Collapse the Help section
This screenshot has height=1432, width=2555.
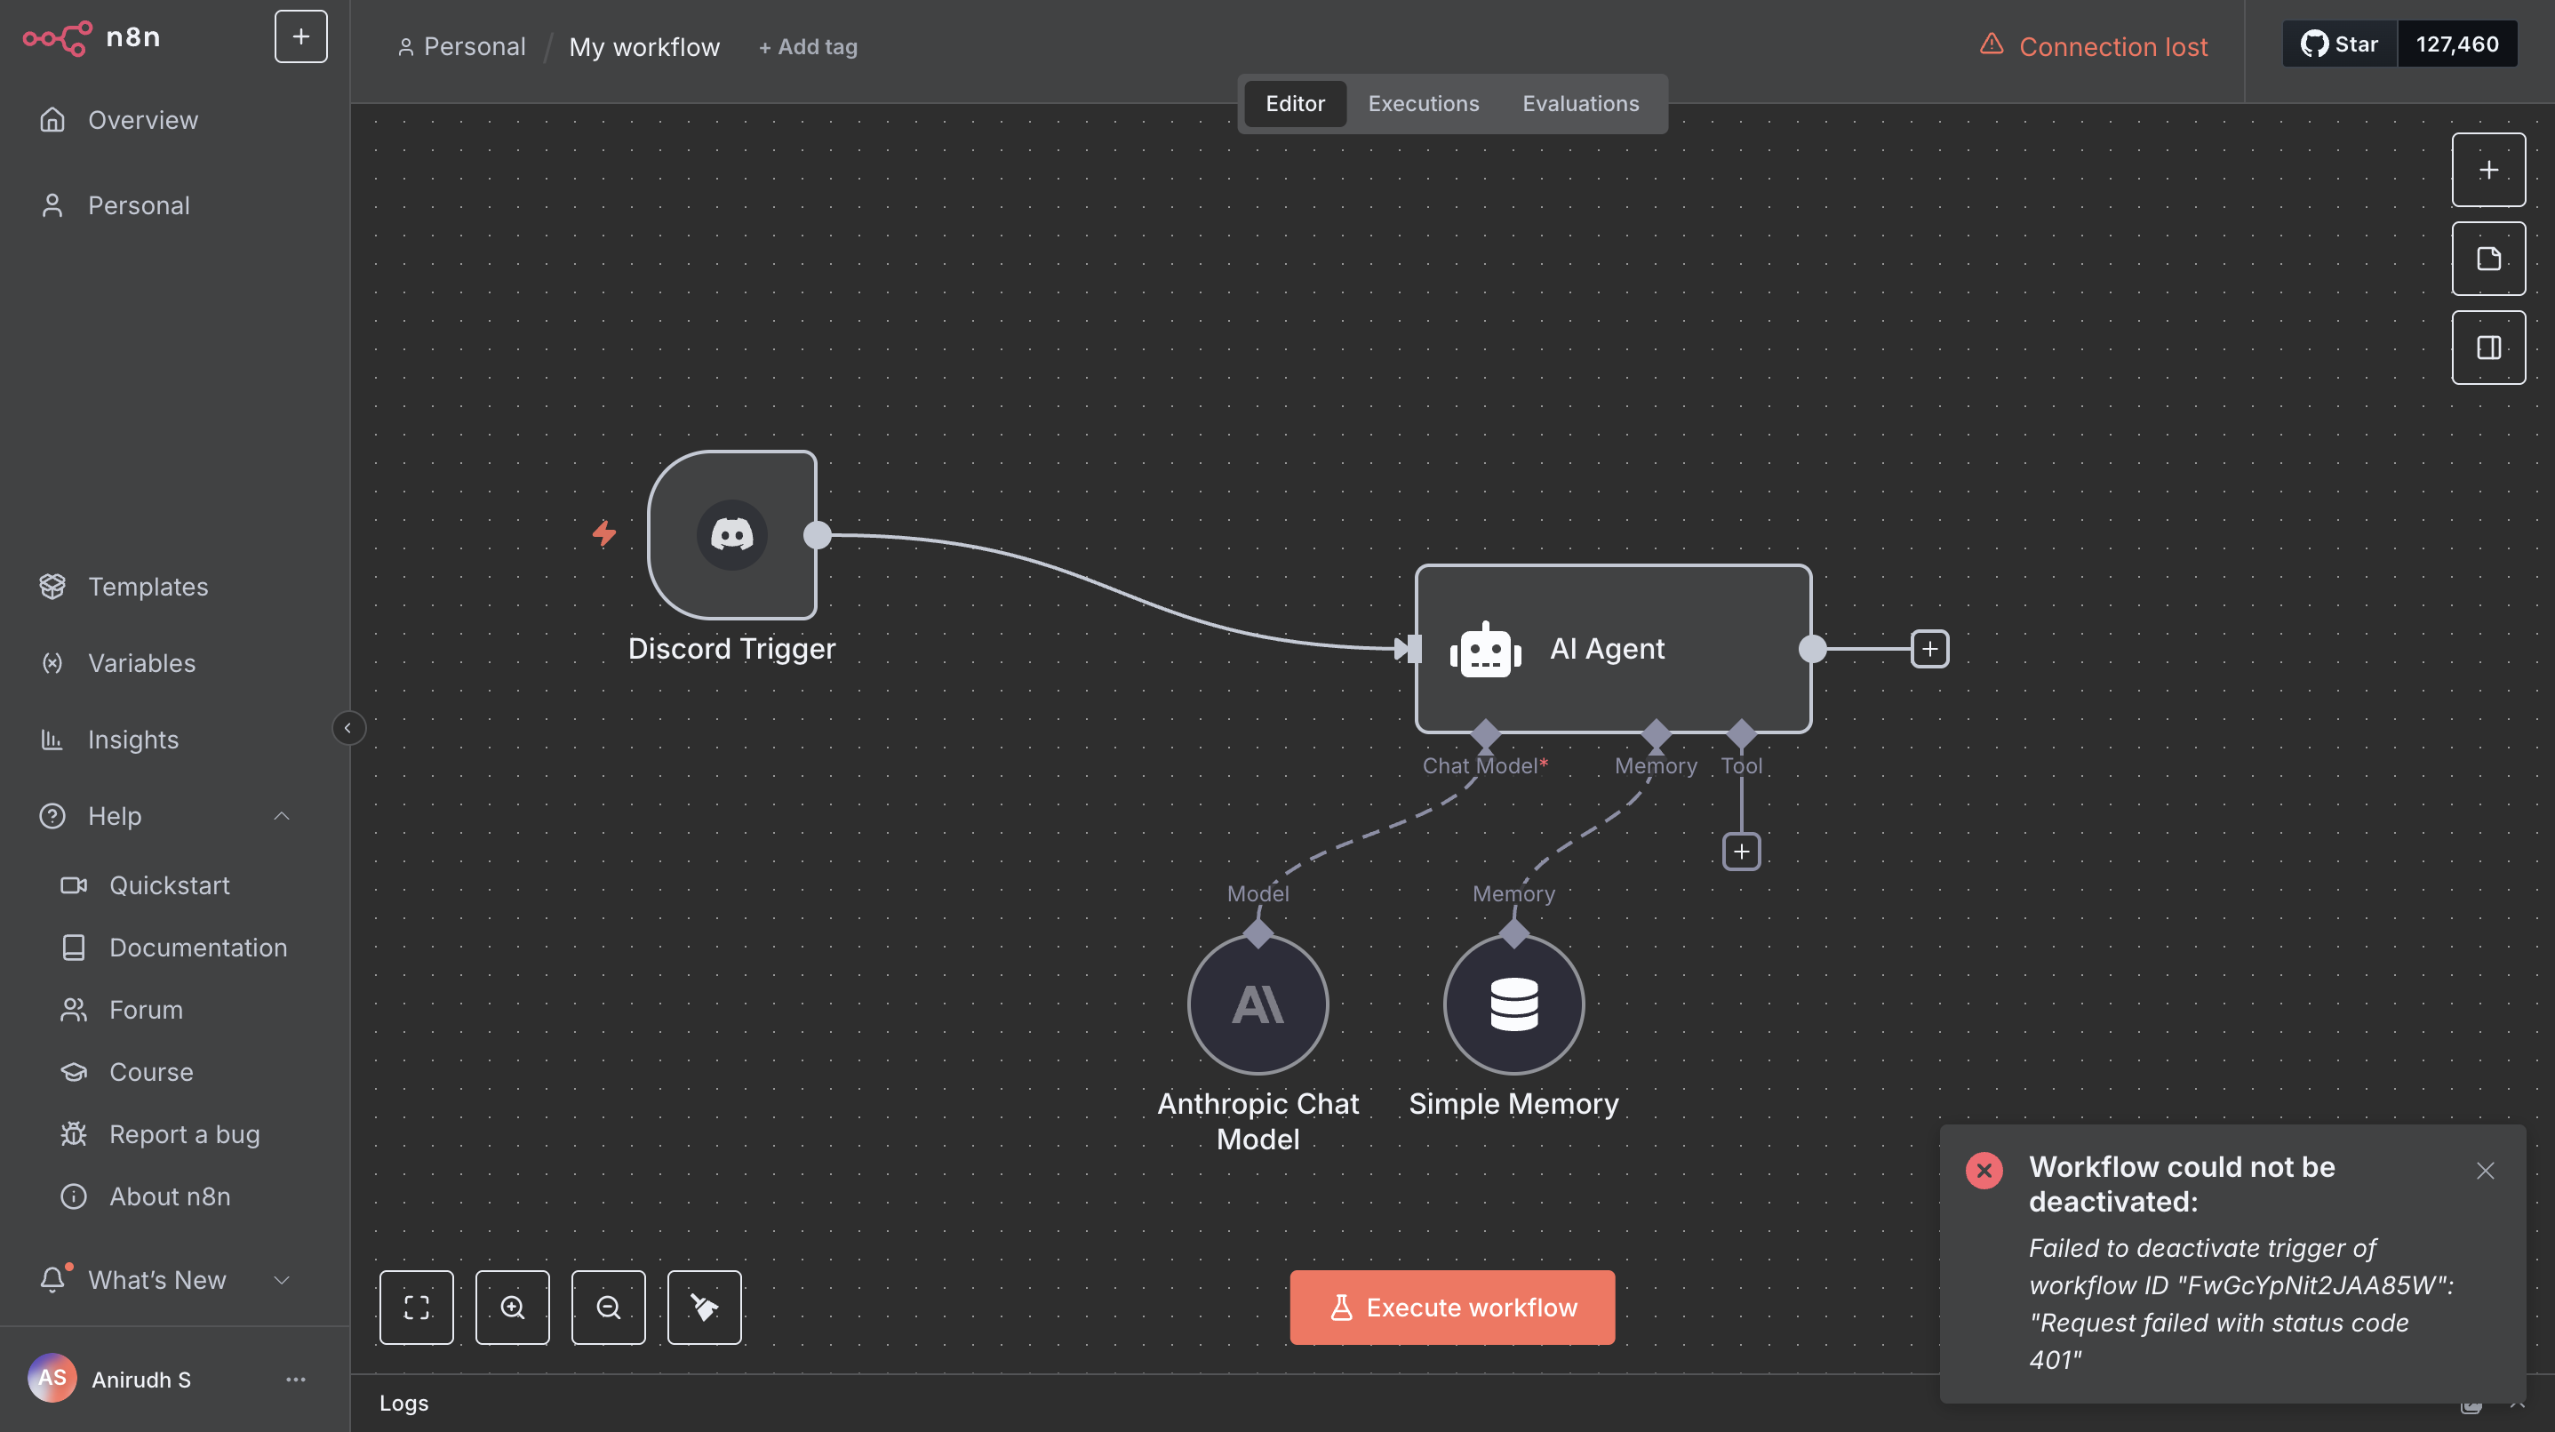[x=282, y=816]
